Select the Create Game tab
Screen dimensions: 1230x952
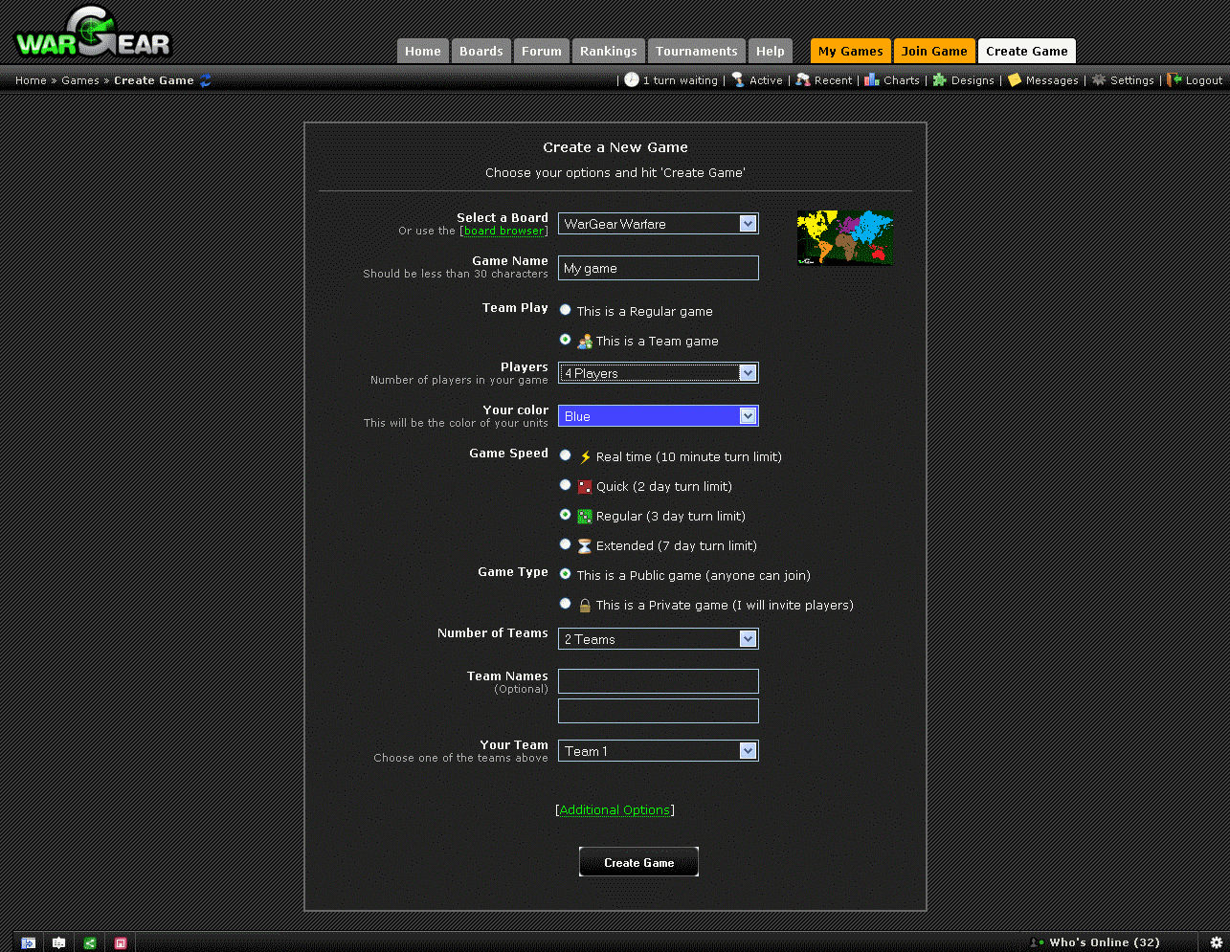(1027, 52)
